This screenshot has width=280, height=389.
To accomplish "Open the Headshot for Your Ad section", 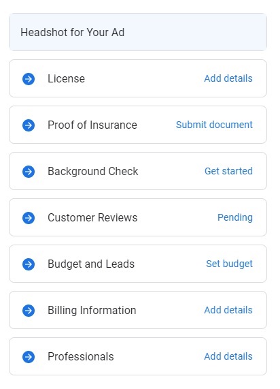I will [x=138, y=32].
